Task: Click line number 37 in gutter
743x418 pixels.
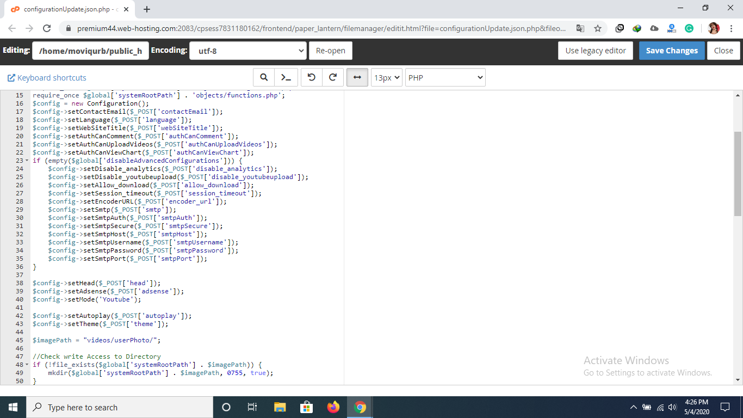Action: click(20, 275)
